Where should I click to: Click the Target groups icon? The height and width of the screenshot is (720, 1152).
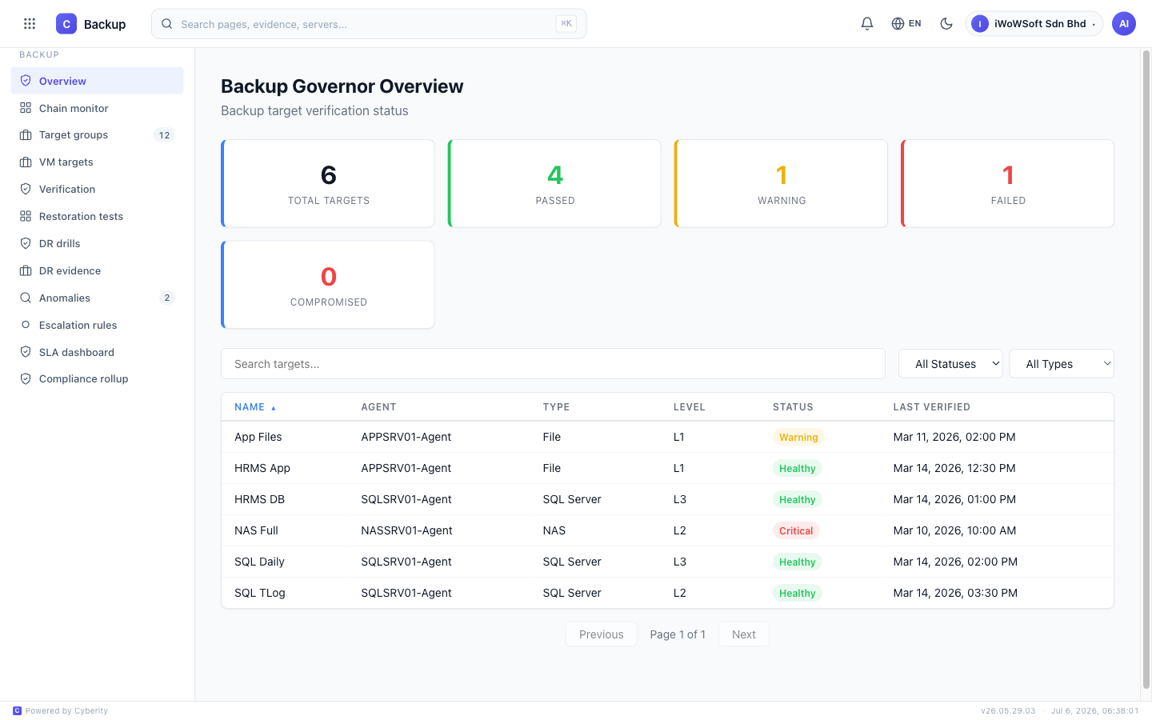pos(26,135)
